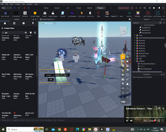Click the Update failed button
166x132 pixels.
(x=124, y=8)
